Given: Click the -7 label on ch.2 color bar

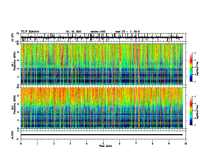Looking at the screenshot, I should click(x=194, y=125).
